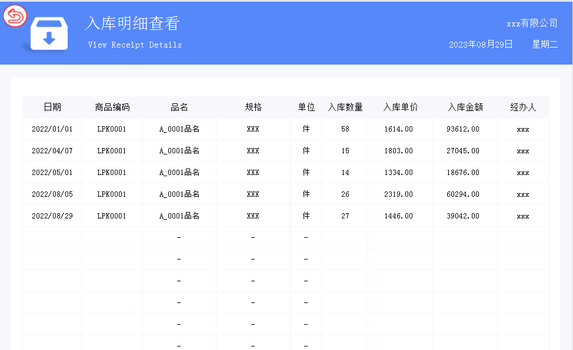Screen dimensions: 573x350
Task: Click unit 件 in the 2022/01/01 row
Action: tap(307, 129)
